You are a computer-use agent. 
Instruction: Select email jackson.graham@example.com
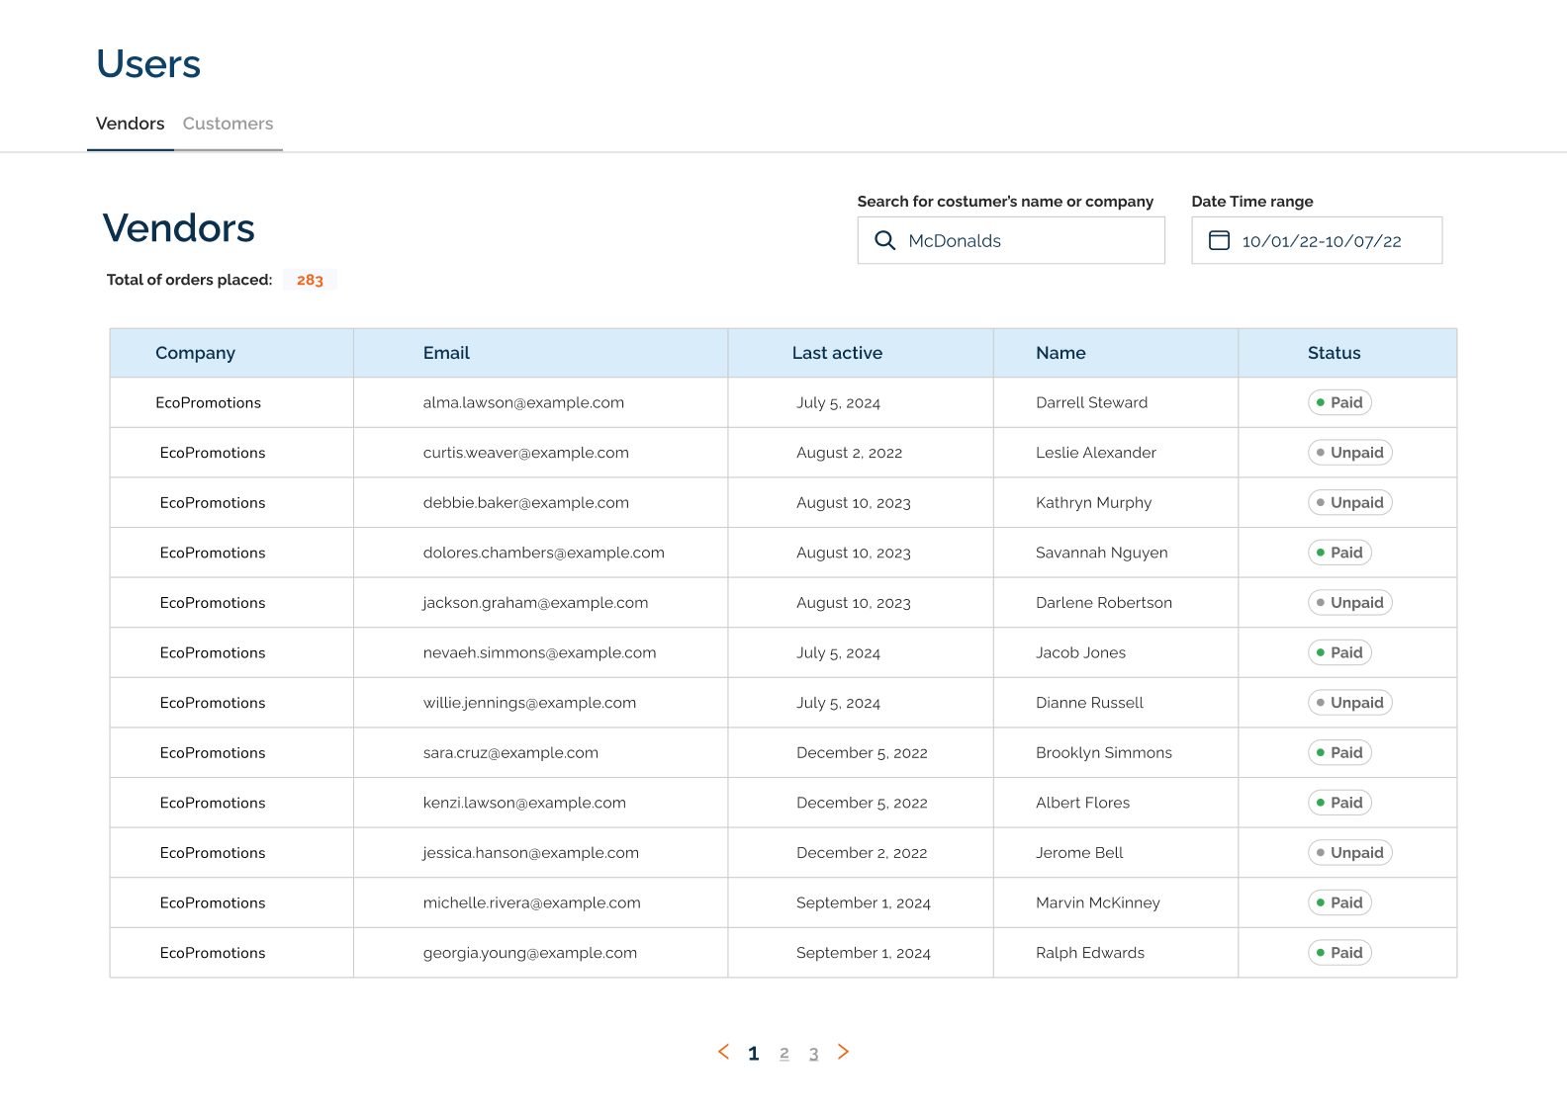[535, 603]
